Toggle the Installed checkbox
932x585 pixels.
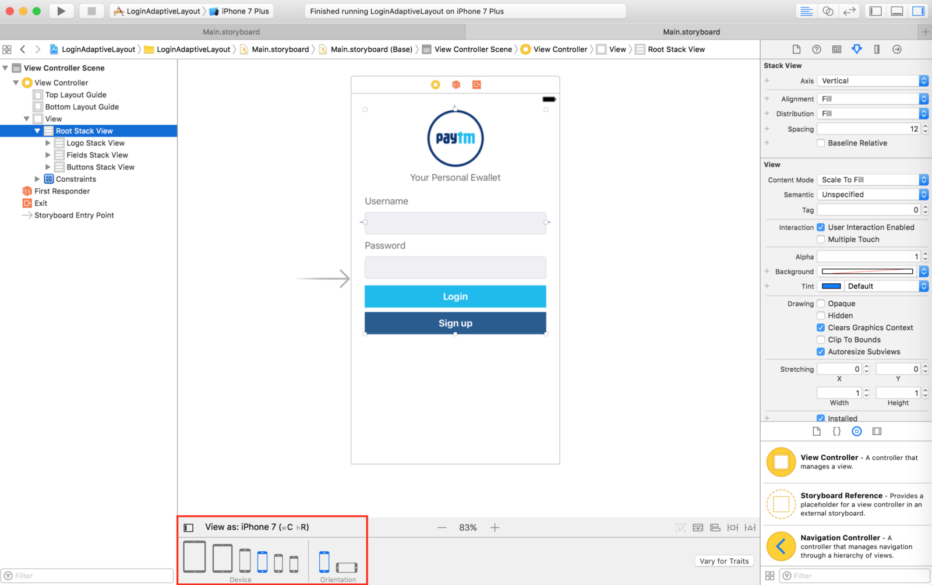[x=821, y=418]
